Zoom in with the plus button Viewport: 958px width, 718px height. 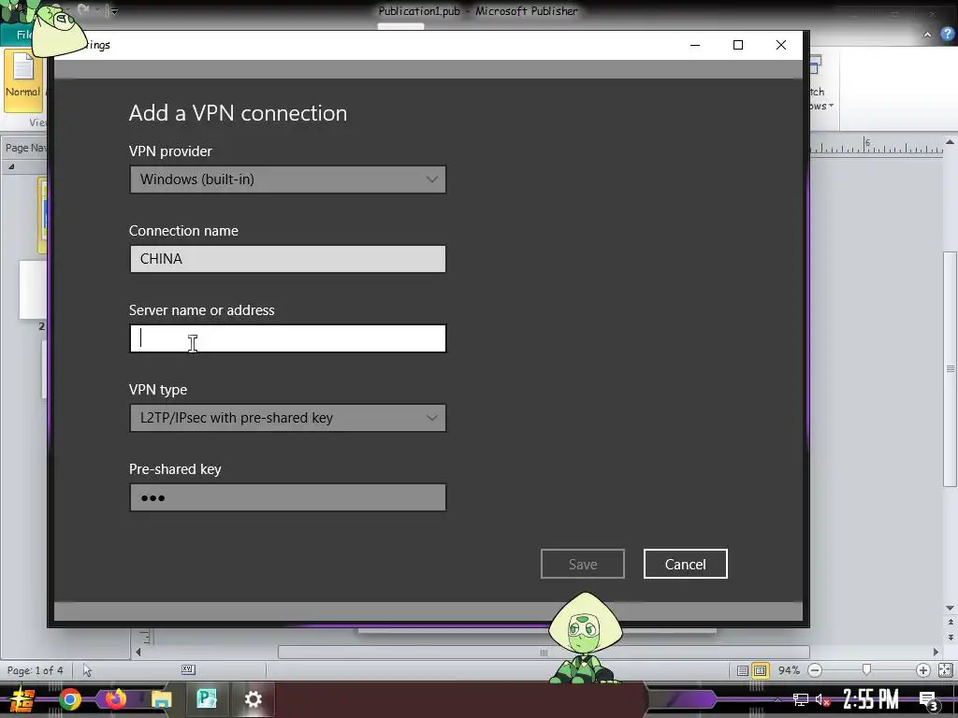(x=923, y=670)
